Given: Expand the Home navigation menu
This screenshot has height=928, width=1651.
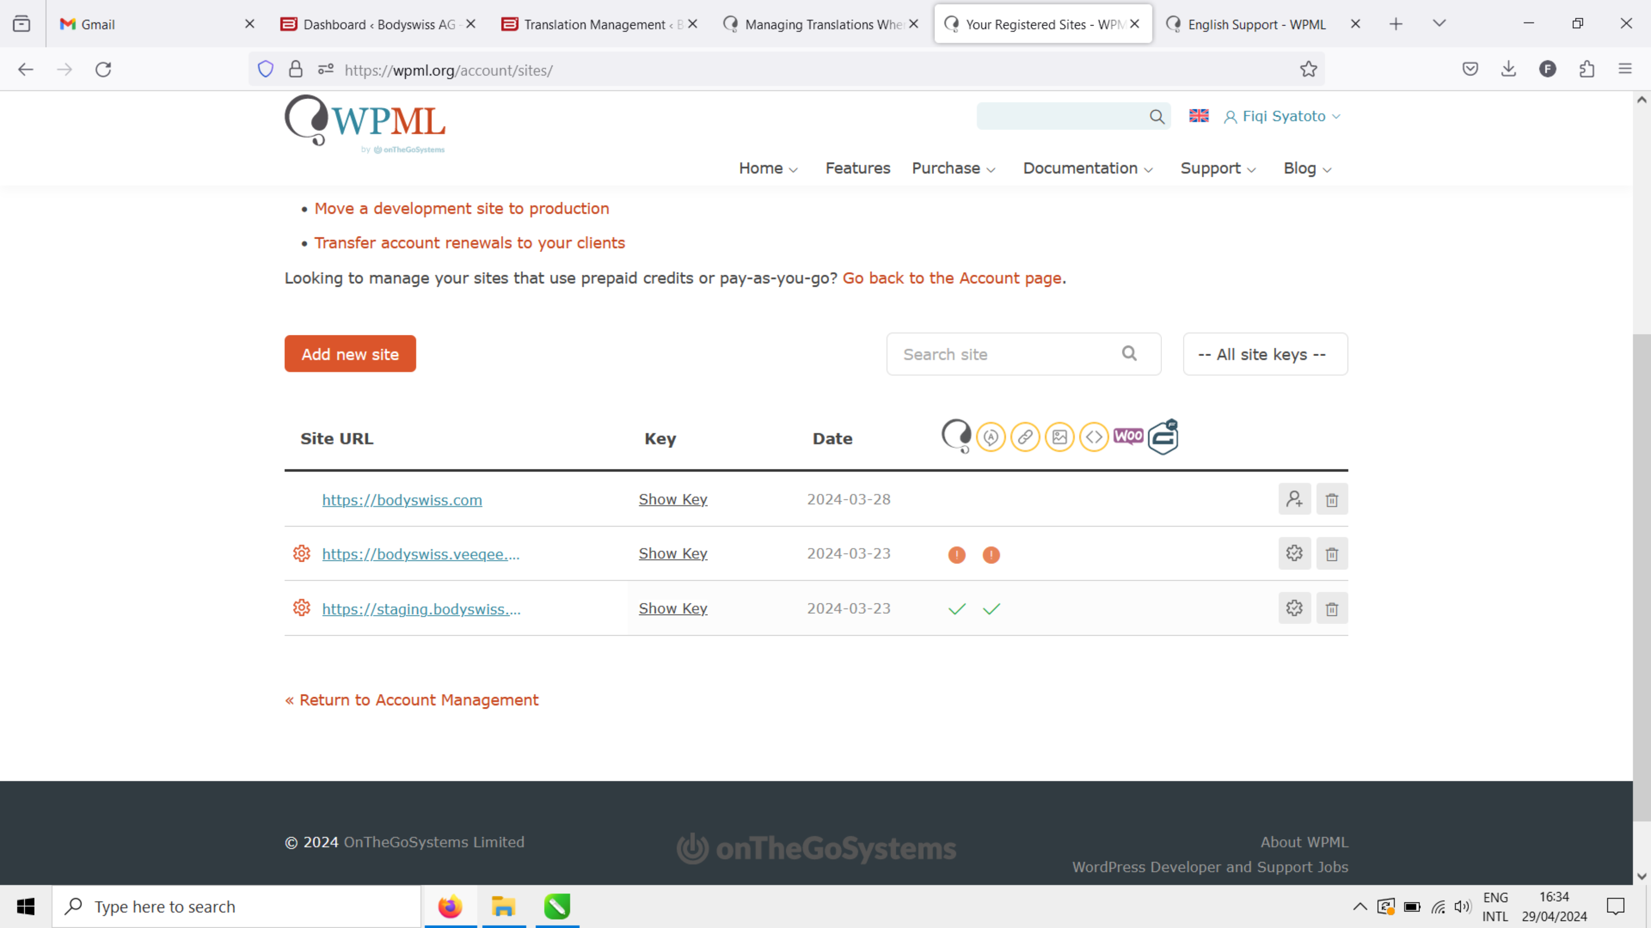Looking at the screenshot, I should tap(768, 168).
